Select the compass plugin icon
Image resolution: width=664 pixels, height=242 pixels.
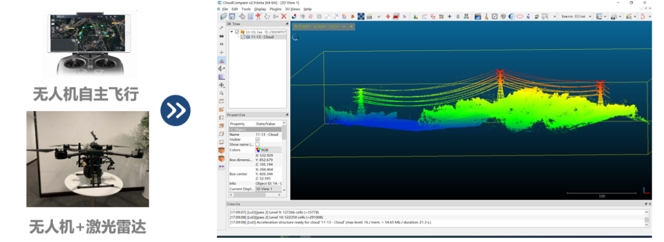point(494,17)
